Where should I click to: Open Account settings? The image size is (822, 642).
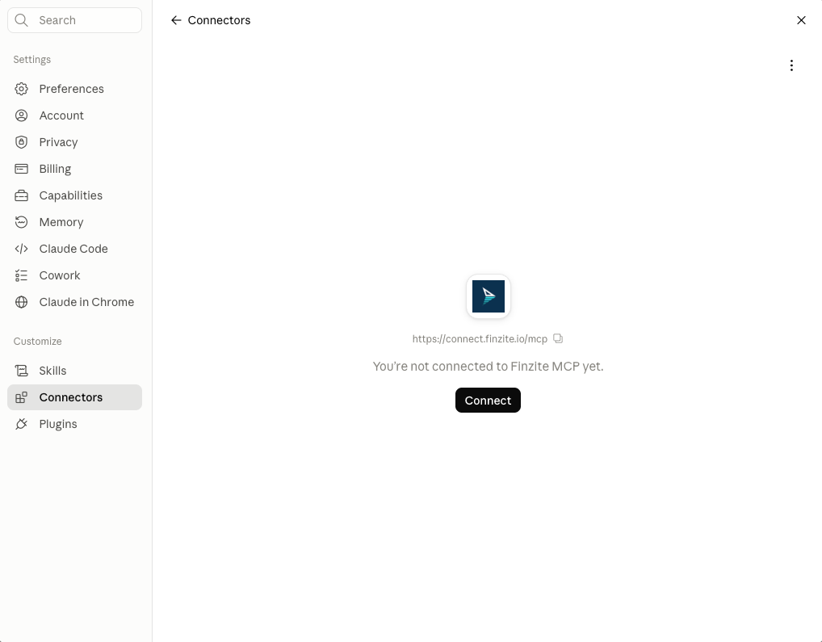tap(74, 115)
